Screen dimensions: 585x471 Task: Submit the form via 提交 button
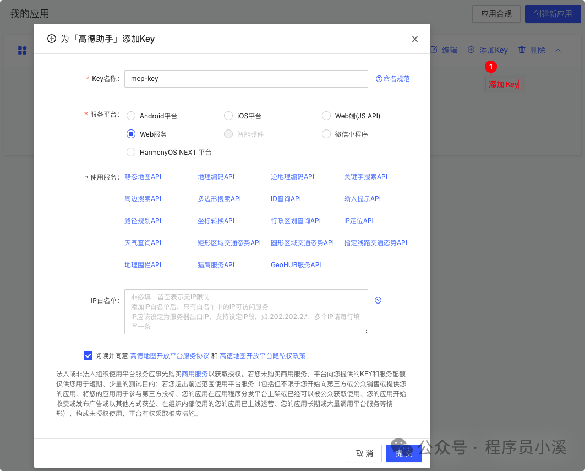(403, 453)
